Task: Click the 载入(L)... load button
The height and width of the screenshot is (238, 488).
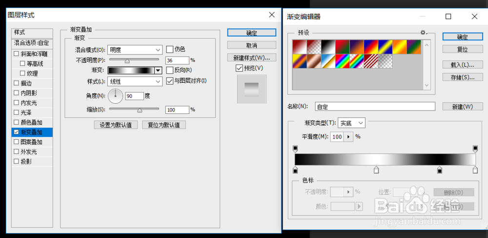Action: click(x=463, y=65)
